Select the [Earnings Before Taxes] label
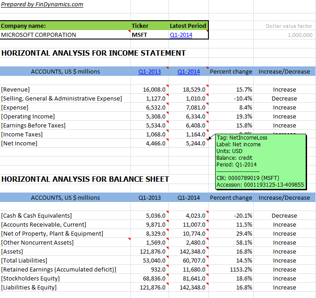This screenshot has width=316, height=298. pyautogui.click(x=33, y=126)
